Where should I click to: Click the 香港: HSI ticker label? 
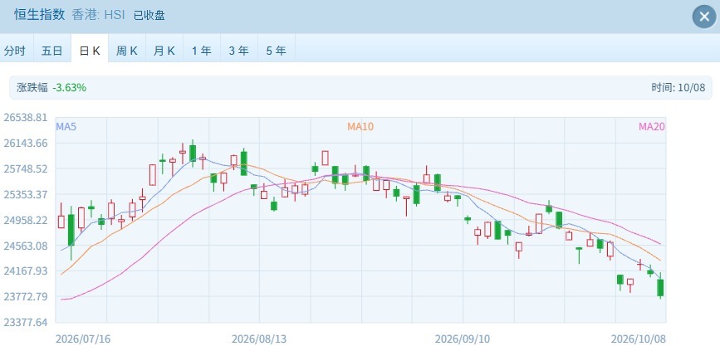(99, 15)
